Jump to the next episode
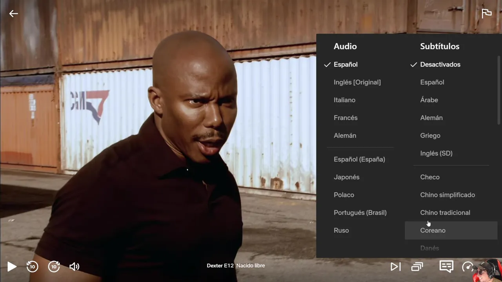The width and height of the screenshot is (502, 282). pyautogui.click(x=396, y=267)
